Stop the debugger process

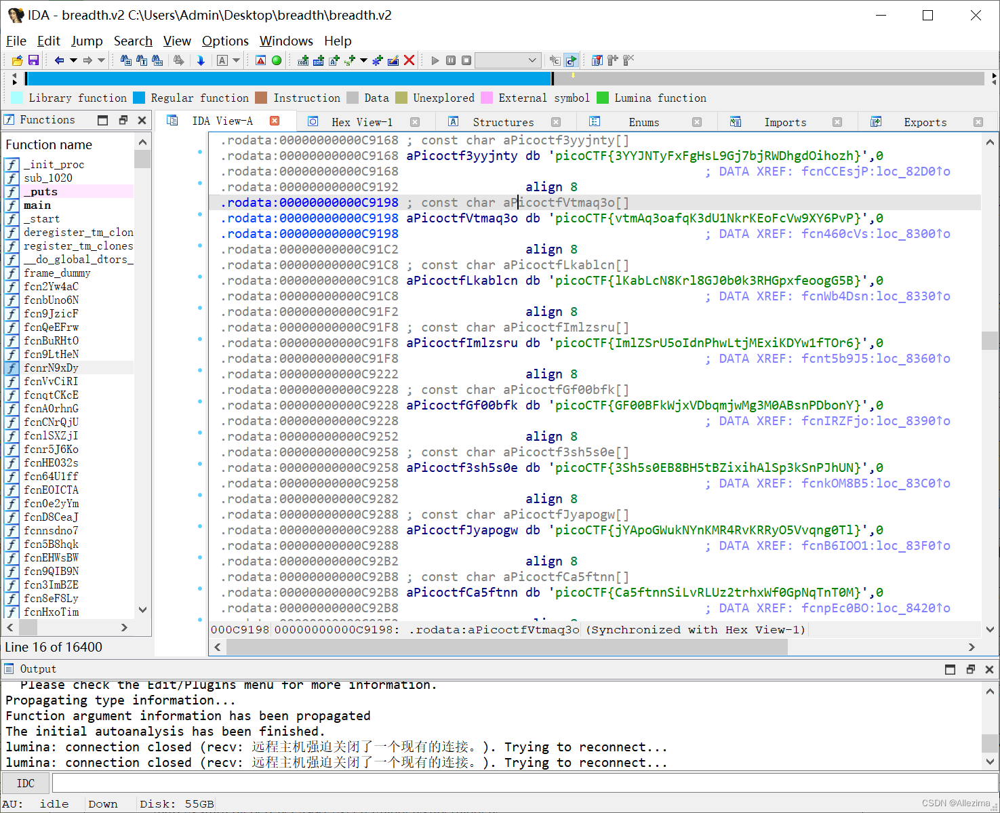pos(466,60)
